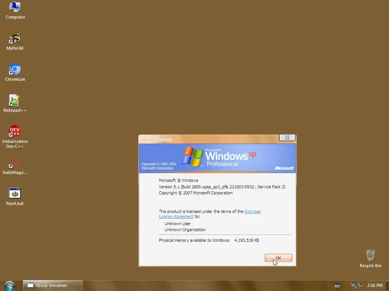This screenshot has width=389, height=291.
Task: Click the Unknown Organization text
Action: 185,230
